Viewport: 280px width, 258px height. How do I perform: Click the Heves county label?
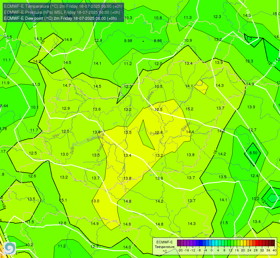[150, 96]
